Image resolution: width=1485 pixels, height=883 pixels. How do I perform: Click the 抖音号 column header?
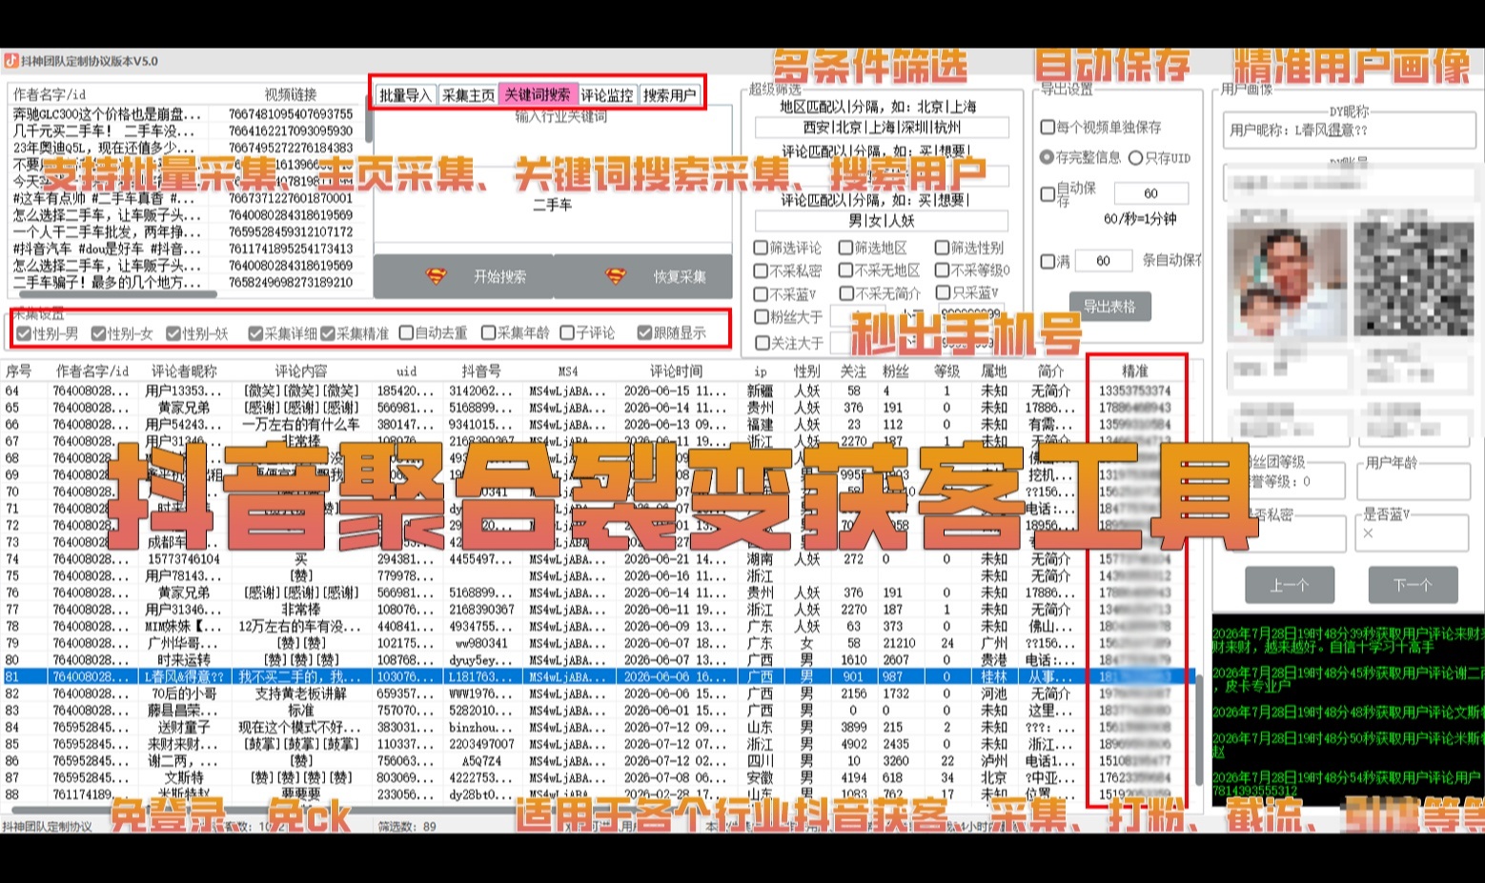(480, 371)
